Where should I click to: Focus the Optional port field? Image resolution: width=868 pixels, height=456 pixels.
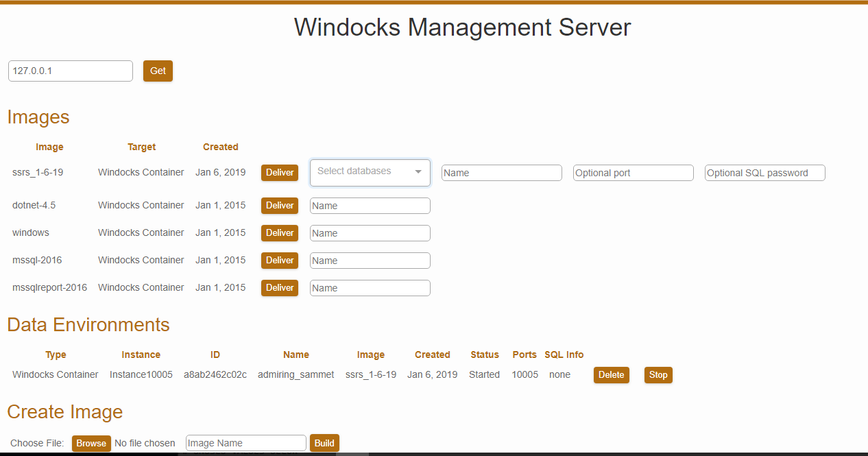point(634,173)
